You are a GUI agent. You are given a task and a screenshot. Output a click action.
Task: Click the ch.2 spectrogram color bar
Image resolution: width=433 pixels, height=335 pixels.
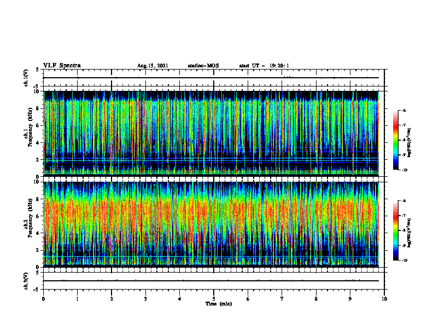pos(396,230)
